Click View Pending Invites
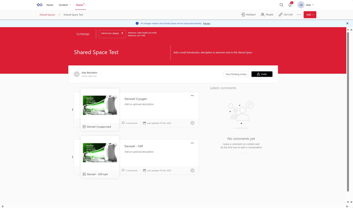353x208 pixels. point(236,74)
